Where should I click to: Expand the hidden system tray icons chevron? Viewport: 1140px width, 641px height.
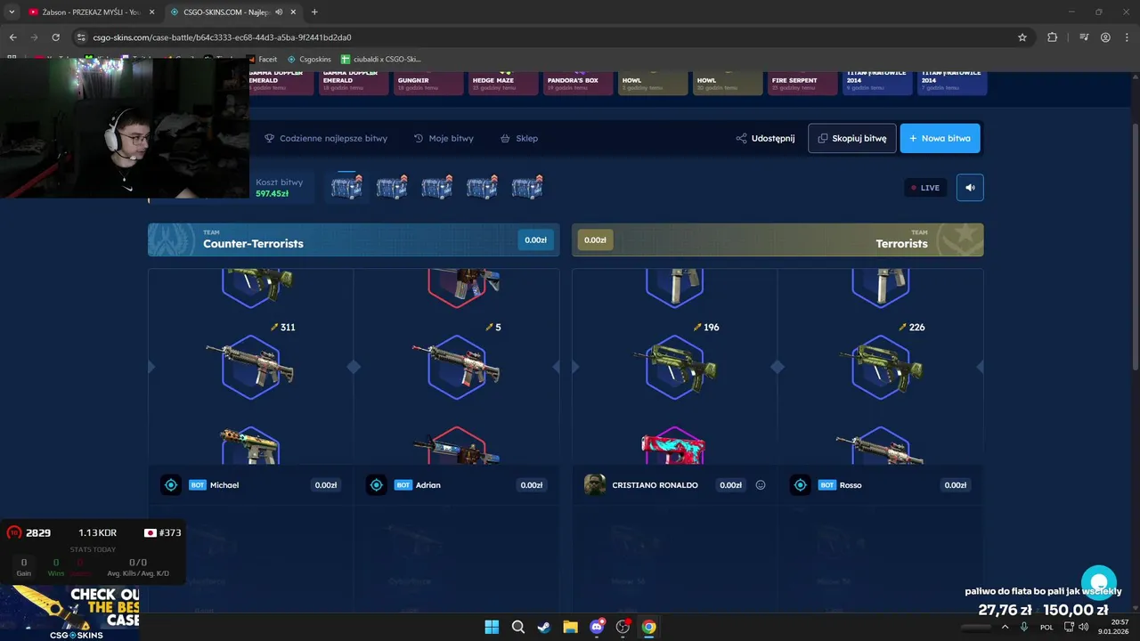[x=1006, y=627]
